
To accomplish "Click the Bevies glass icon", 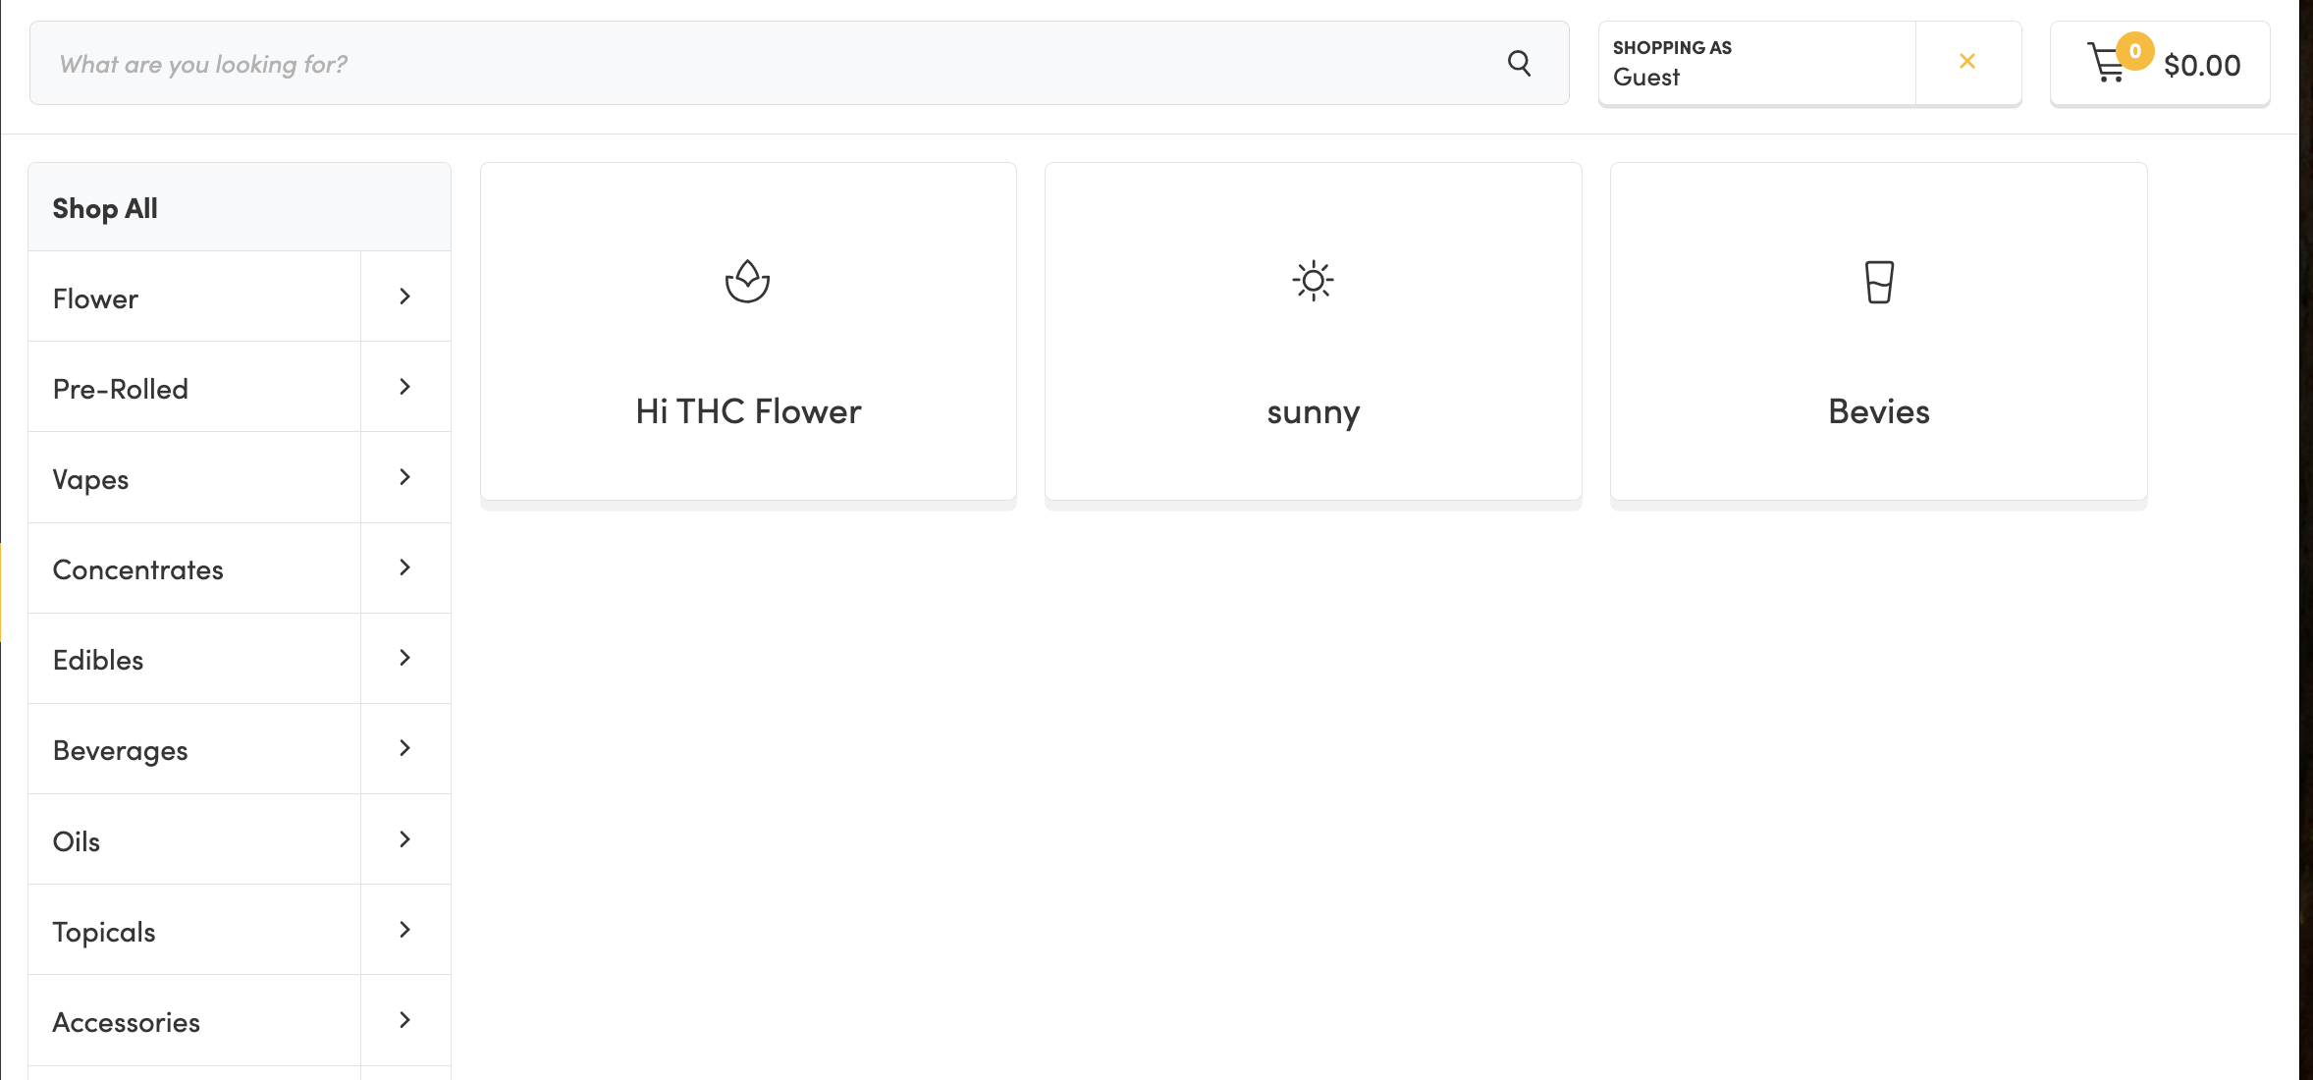I will click(1879, 282).
